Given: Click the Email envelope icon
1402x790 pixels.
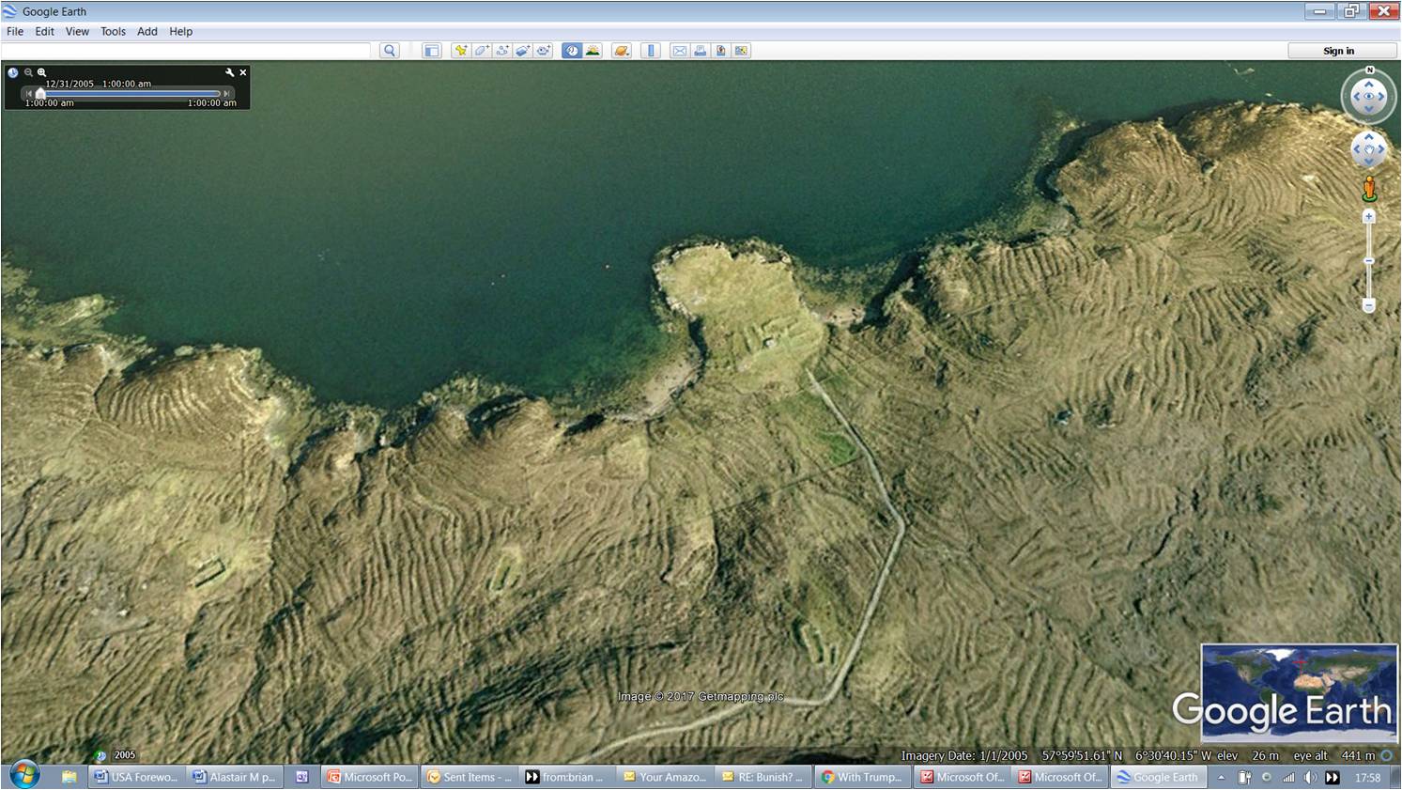Looking at the screenshot, I should [x=679, y=51].
